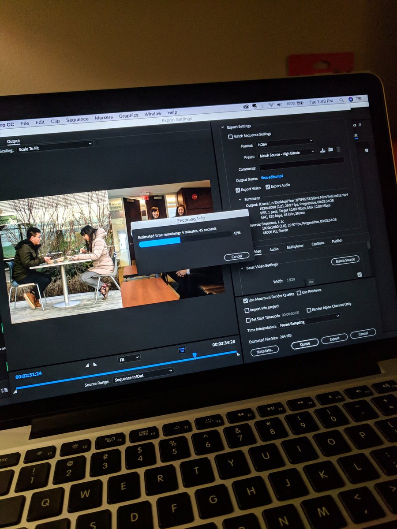Image resolution: width=397 pixels, height=529 pixels.
Task: Open the Sequence menu
Action: 77,119
